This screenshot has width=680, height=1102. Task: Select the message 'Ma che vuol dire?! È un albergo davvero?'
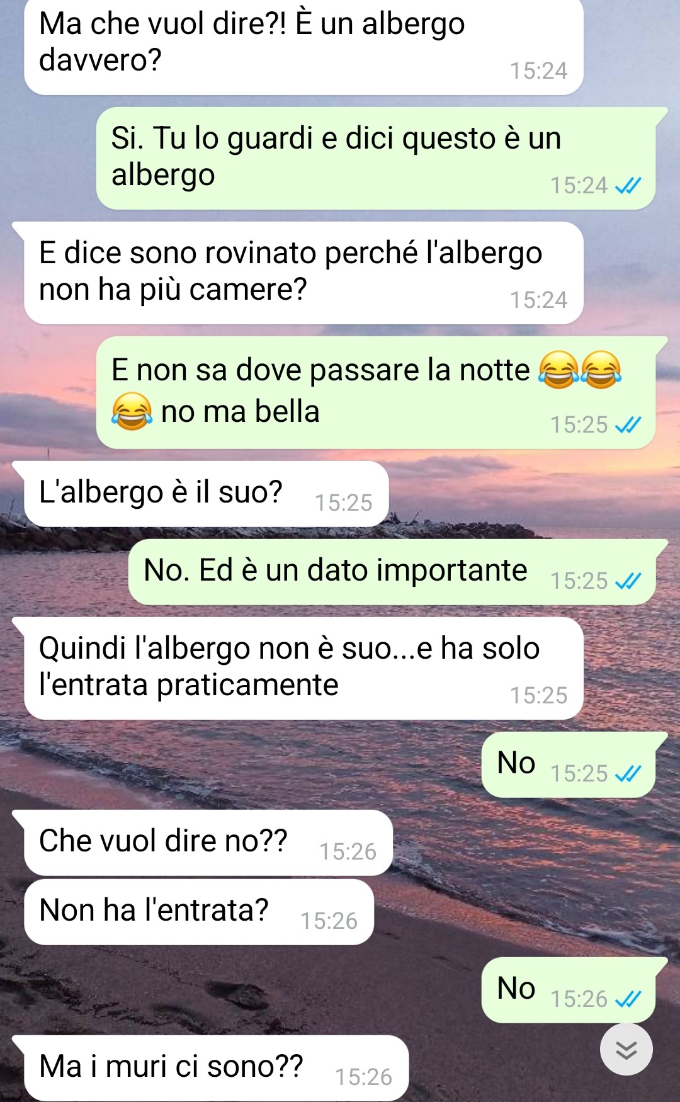[x=303, y=47]
